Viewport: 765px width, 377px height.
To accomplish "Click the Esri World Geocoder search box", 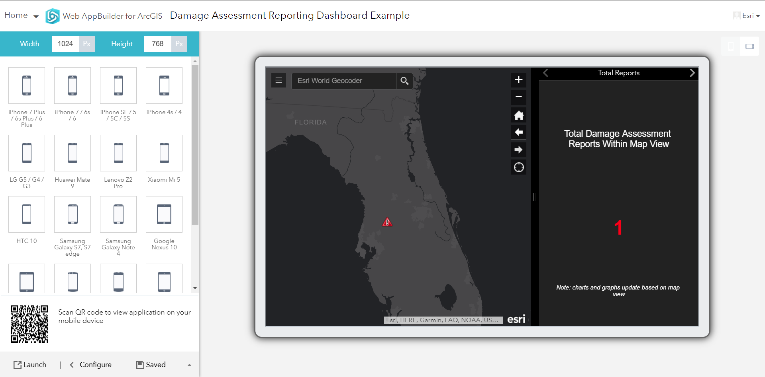I will coord(344,81).
